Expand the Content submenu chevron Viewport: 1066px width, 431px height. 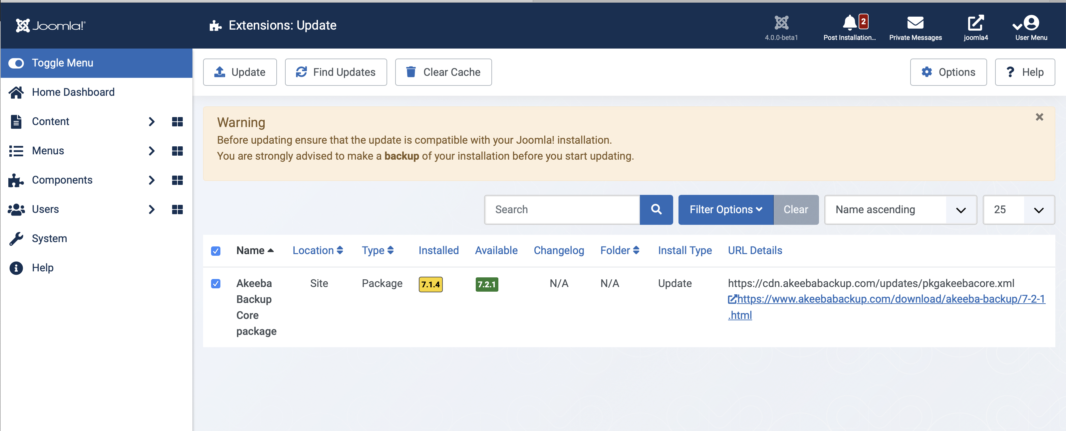point(151,121)
